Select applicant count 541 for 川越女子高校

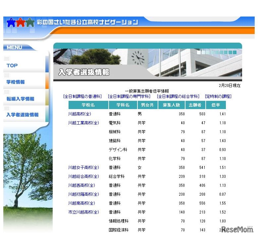pos(202,168)
